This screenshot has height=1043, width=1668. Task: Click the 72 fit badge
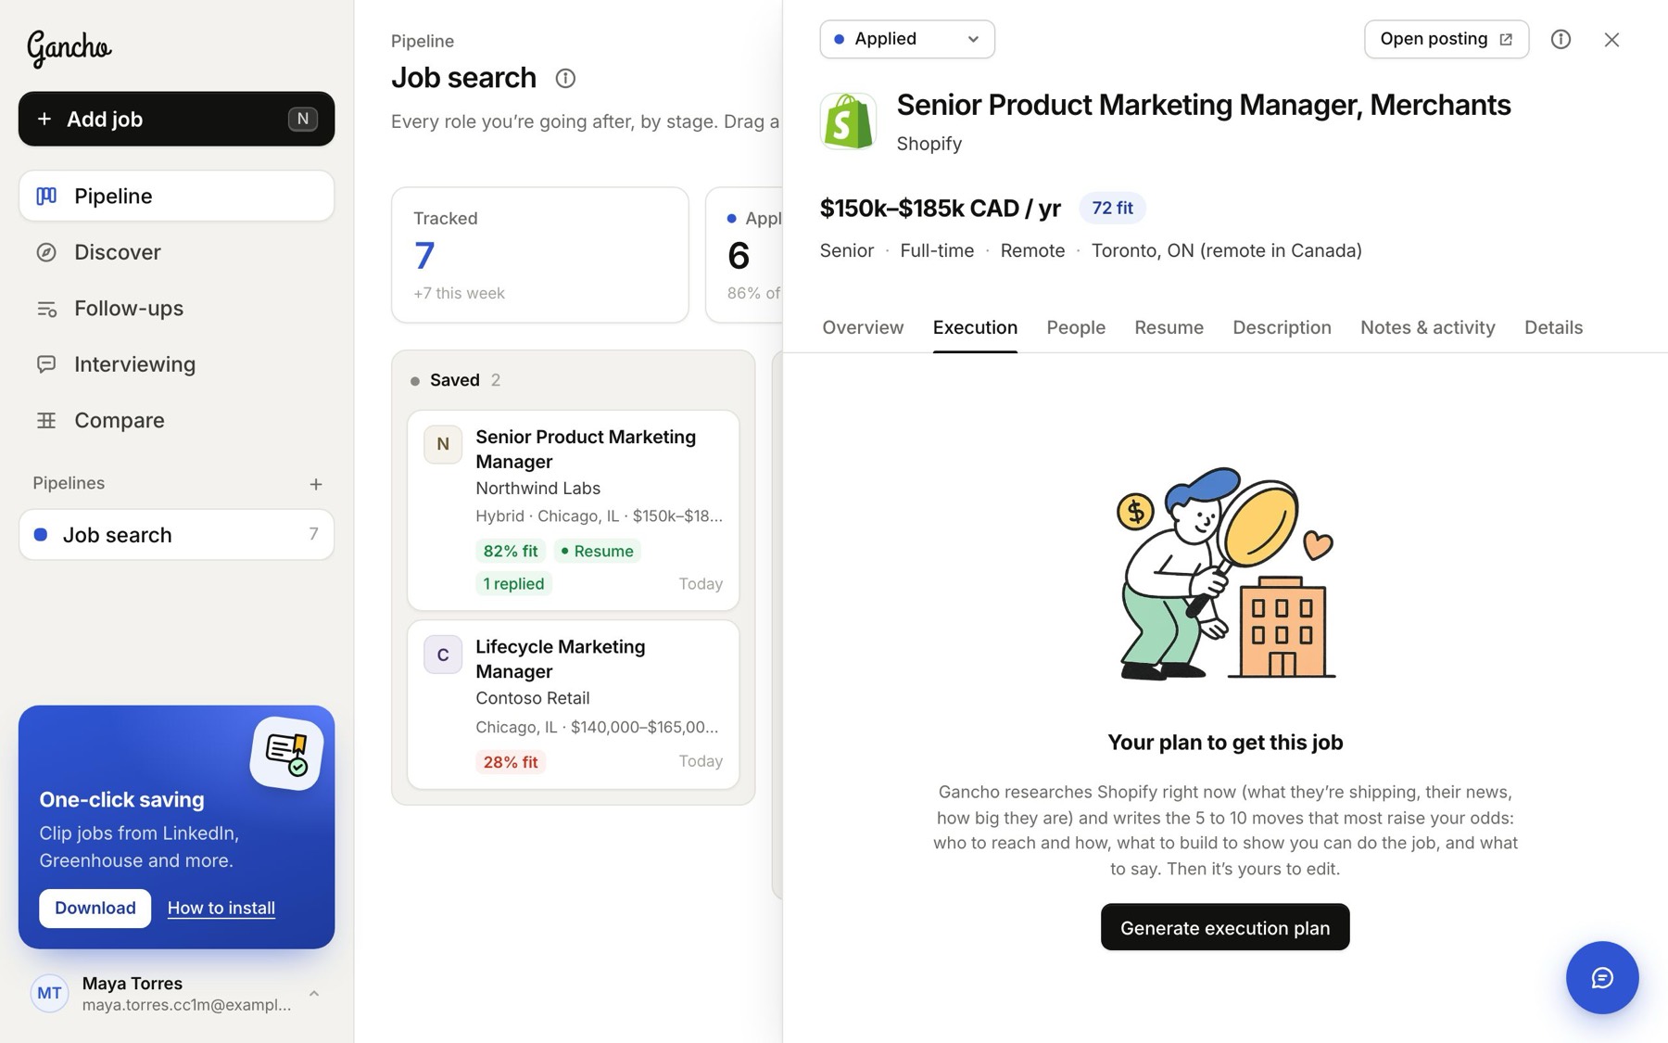pyautogui.click(x=1112, y=208)
